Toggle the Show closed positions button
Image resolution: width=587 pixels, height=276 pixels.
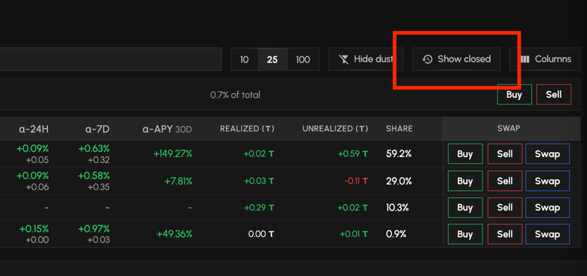tap(456, 59)
